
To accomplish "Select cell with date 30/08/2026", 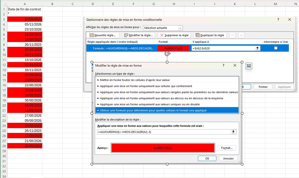I will click(x=25, y=100).
